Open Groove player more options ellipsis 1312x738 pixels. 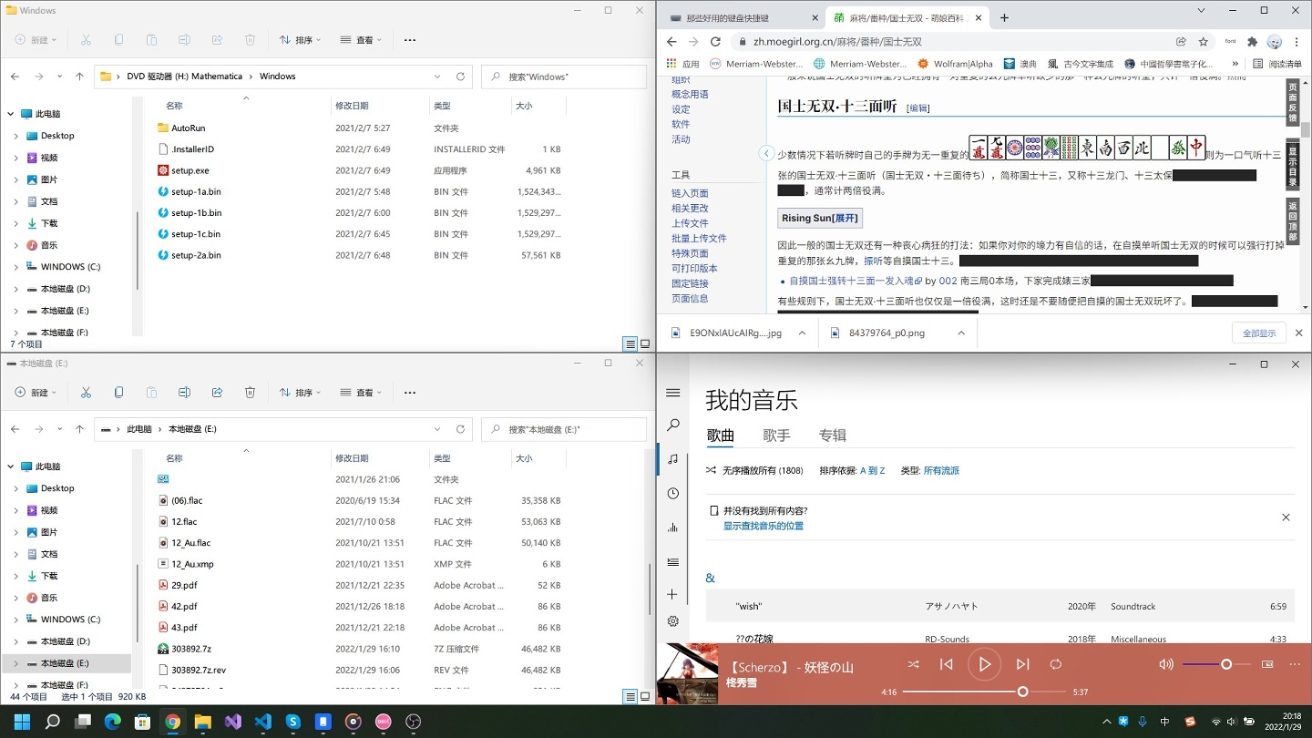[1295, 664]
